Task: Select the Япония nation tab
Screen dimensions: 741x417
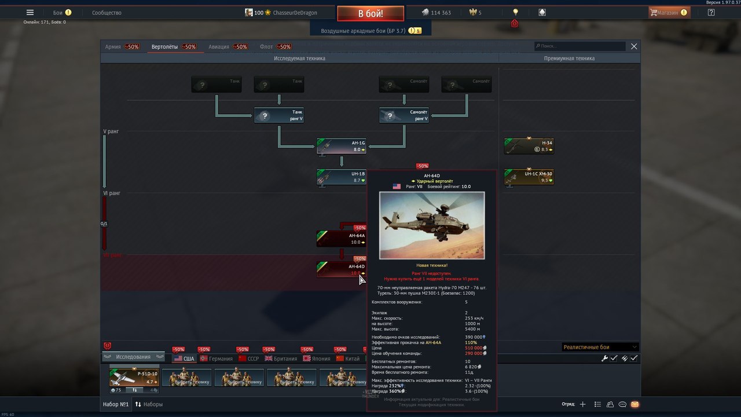Action: pos(317,359)
